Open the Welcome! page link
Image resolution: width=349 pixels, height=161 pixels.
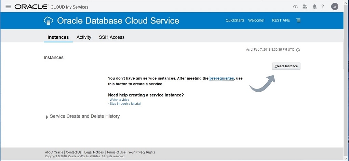pos(256,20)
